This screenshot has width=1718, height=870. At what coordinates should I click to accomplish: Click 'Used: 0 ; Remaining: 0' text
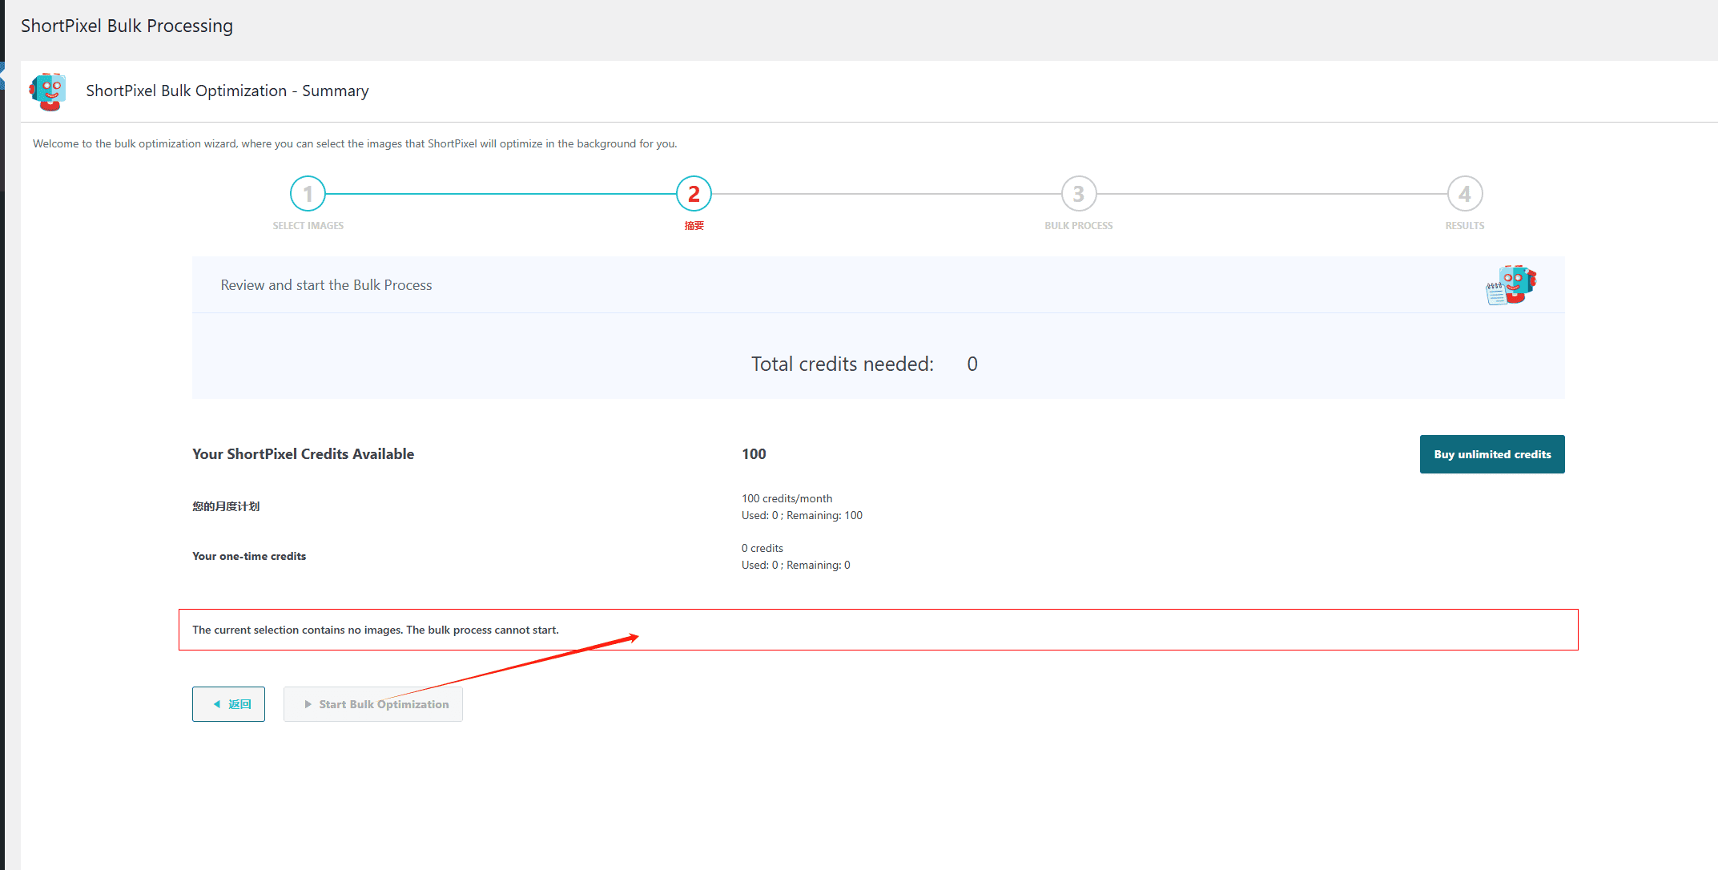coord(796,565)
